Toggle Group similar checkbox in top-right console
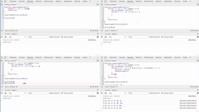Screen dimensions: 199x112 tap(162, 37)
